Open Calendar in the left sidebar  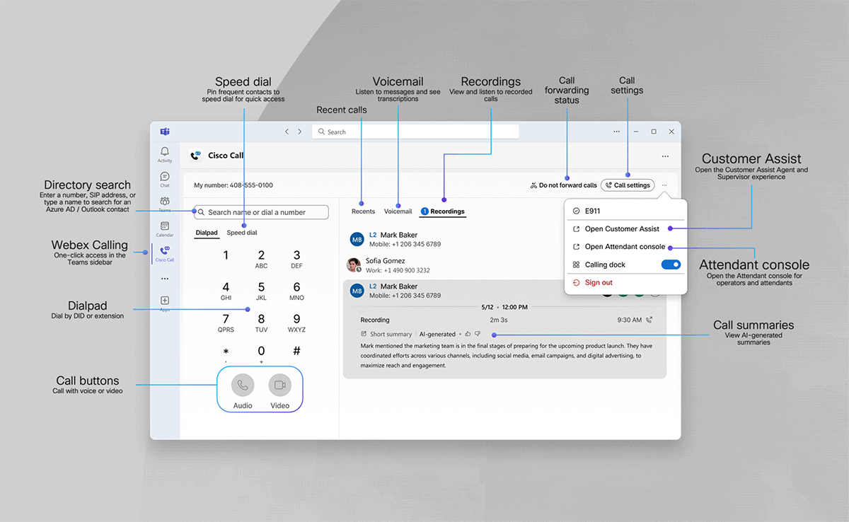(x=165, y=228)
